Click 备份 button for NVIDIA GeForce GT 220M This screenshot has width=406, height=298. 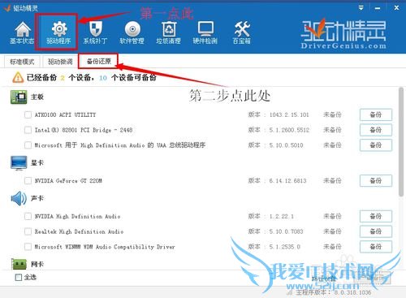[376, 180]
